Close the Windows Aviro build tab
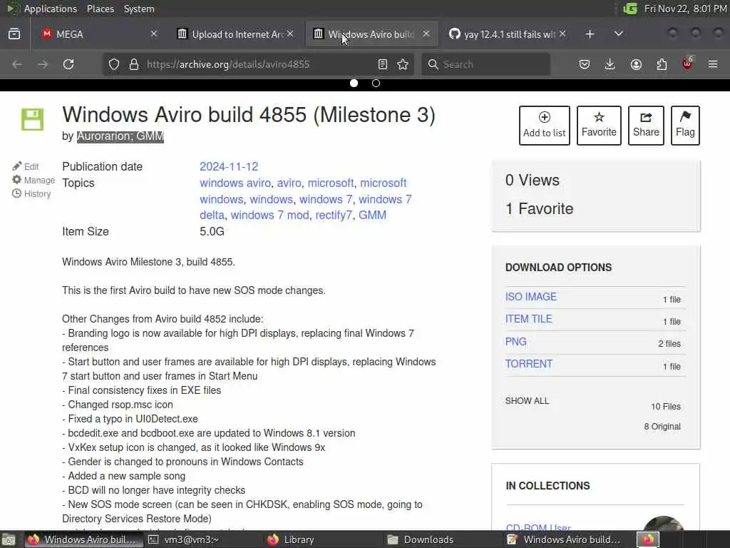Screen dimensions: 730x548 pos(426,34)
